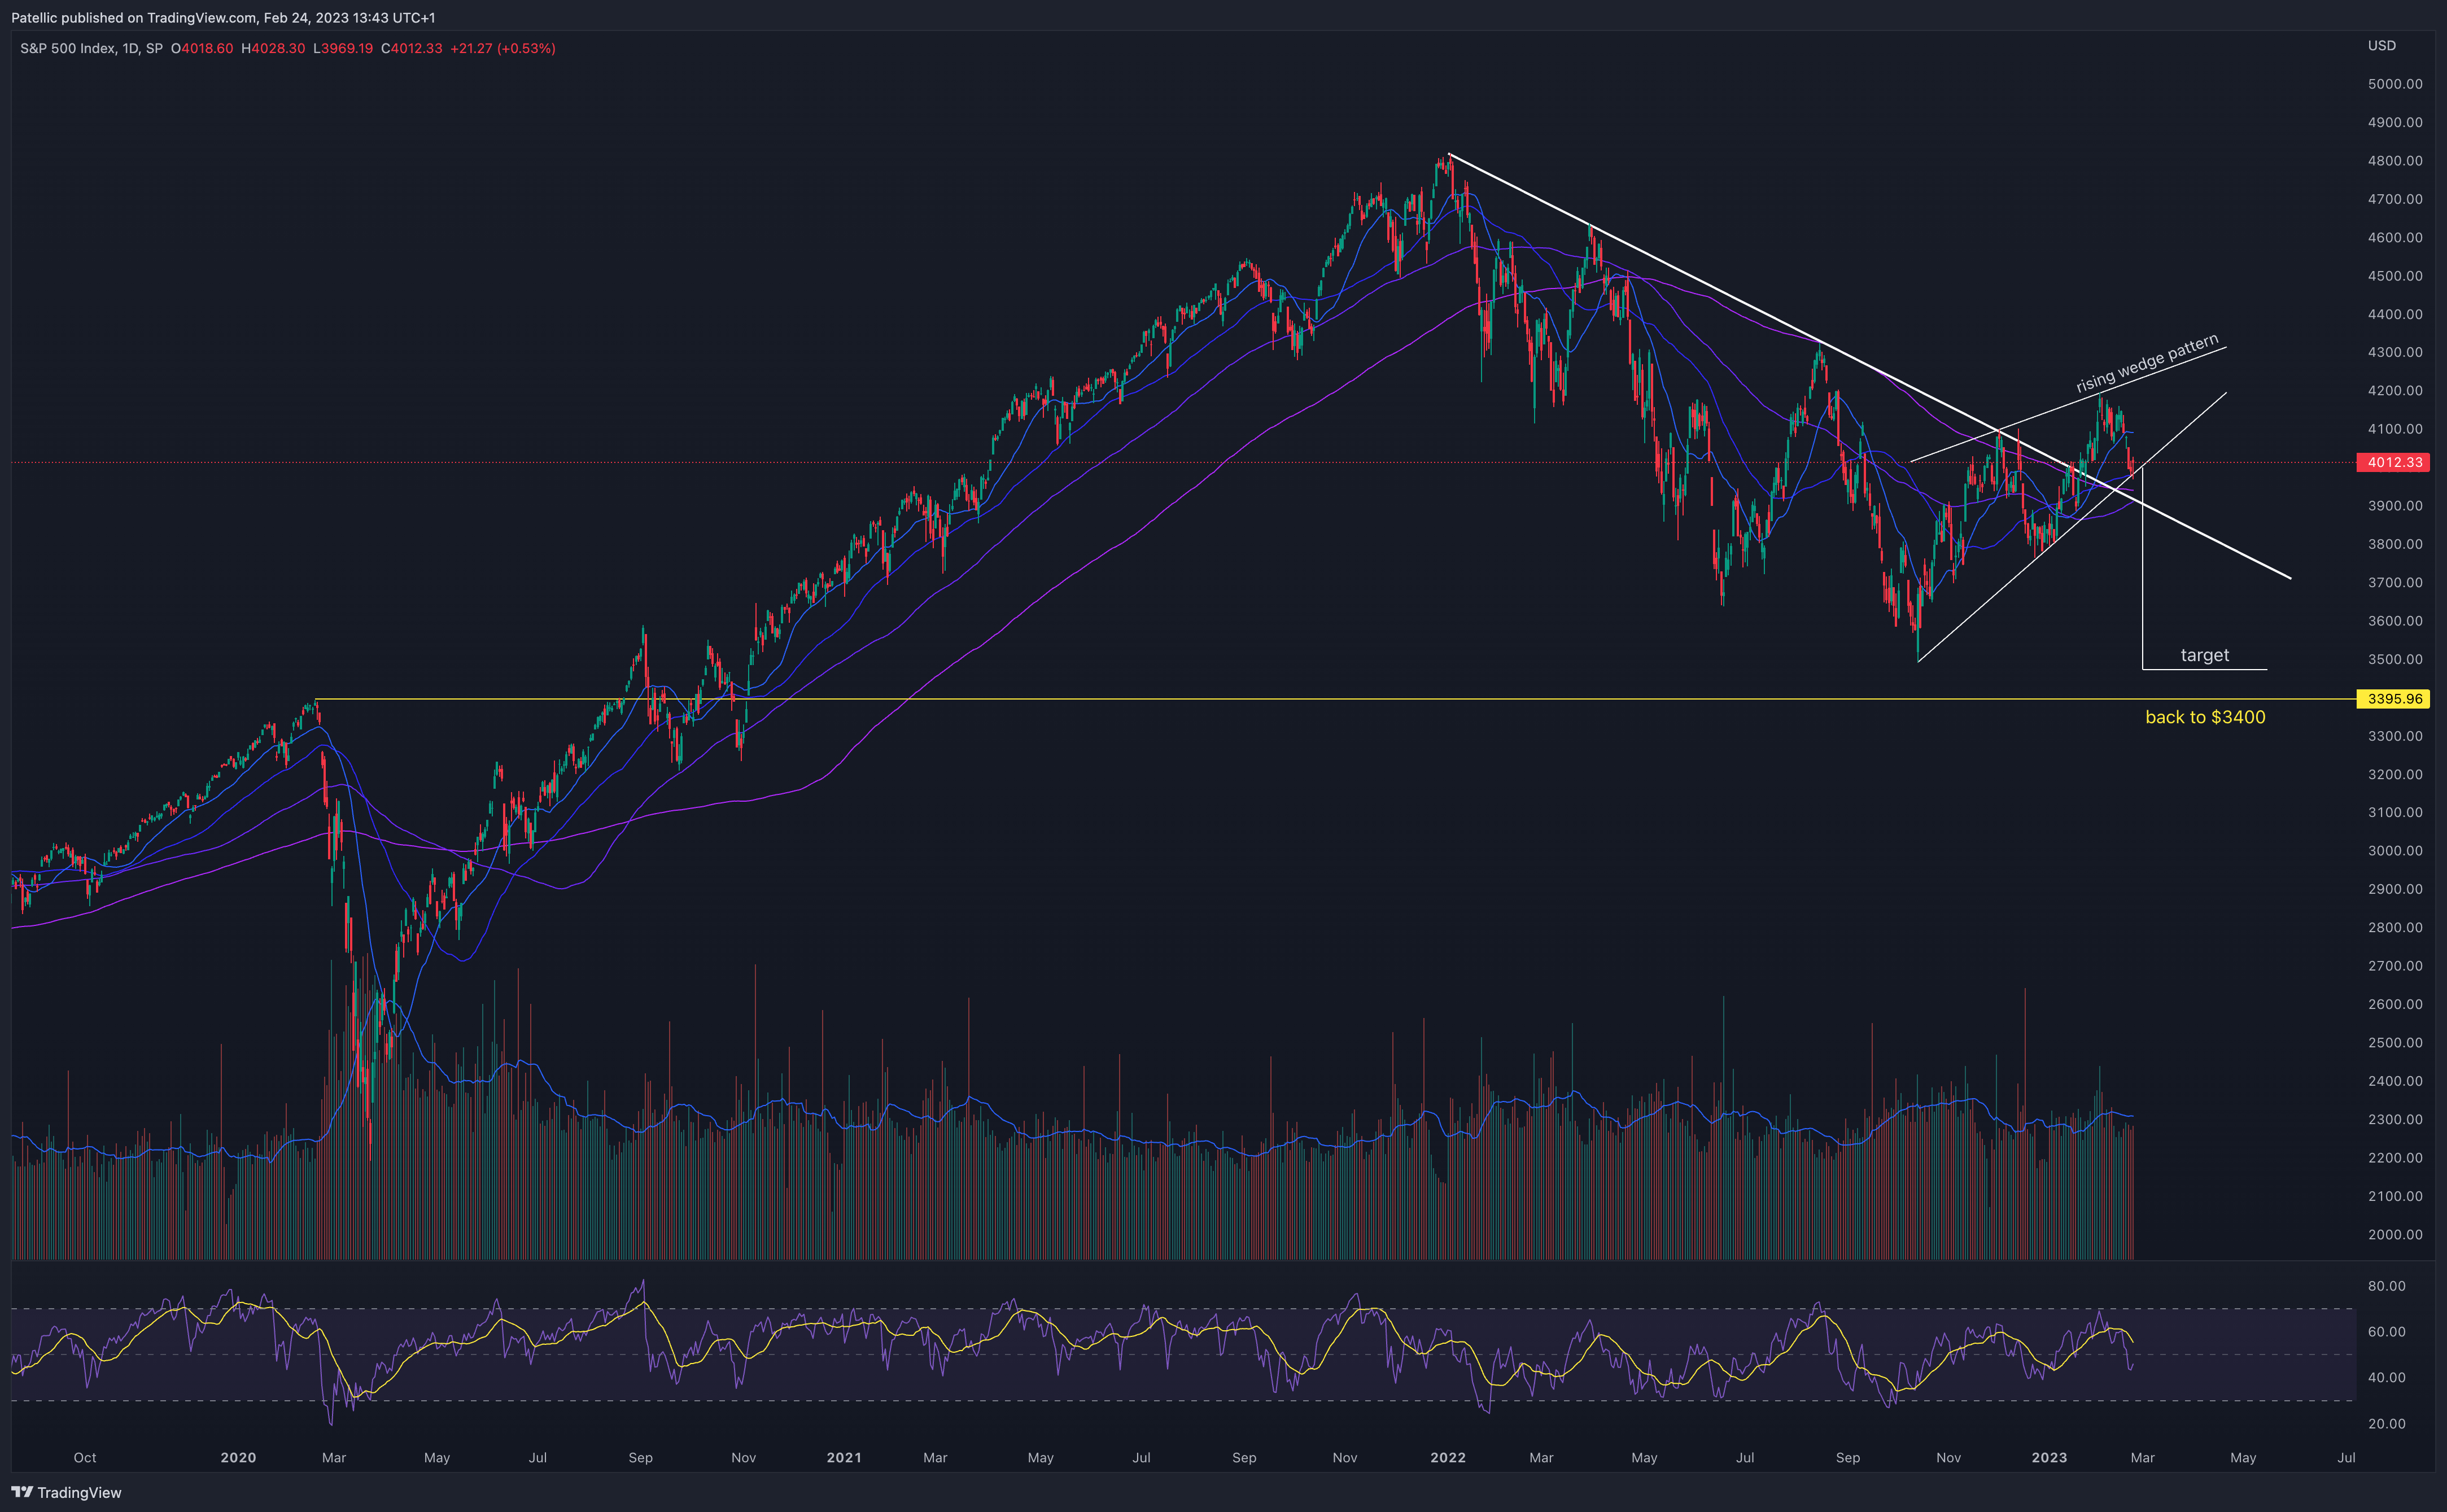Viewport: 2447px width, 1512px height.
Task: Select the 'target' text annotation
Action: [2204, 655]
